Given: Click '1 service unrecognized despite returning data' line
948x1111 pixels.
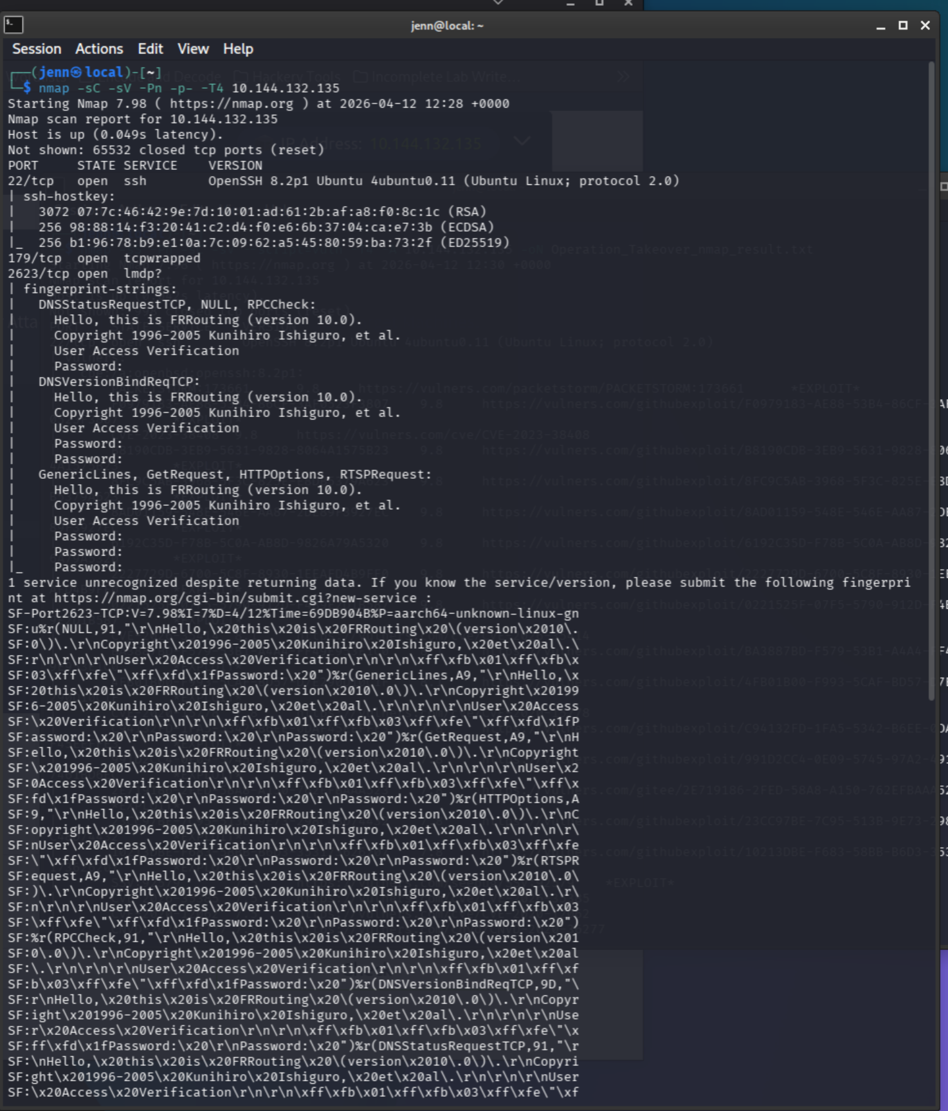Looking at the screenshot, I should point(459,583).
